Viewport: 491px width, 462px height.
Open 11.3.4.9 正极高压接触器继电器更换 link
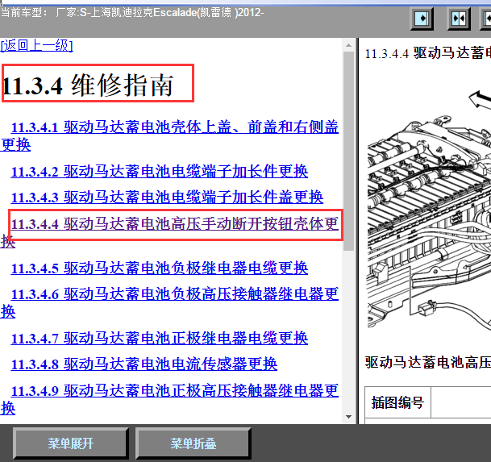169,399
